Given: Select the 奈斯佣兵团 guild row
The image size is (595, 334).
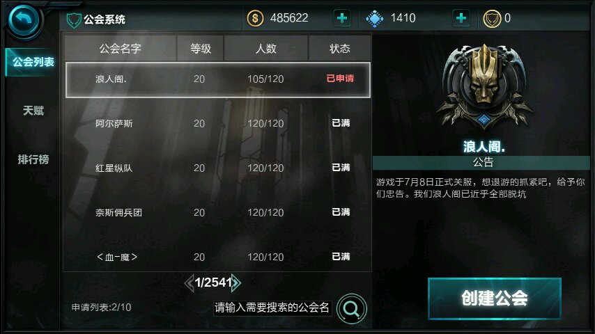Looking at the screenshot, I should coord(218,213).
